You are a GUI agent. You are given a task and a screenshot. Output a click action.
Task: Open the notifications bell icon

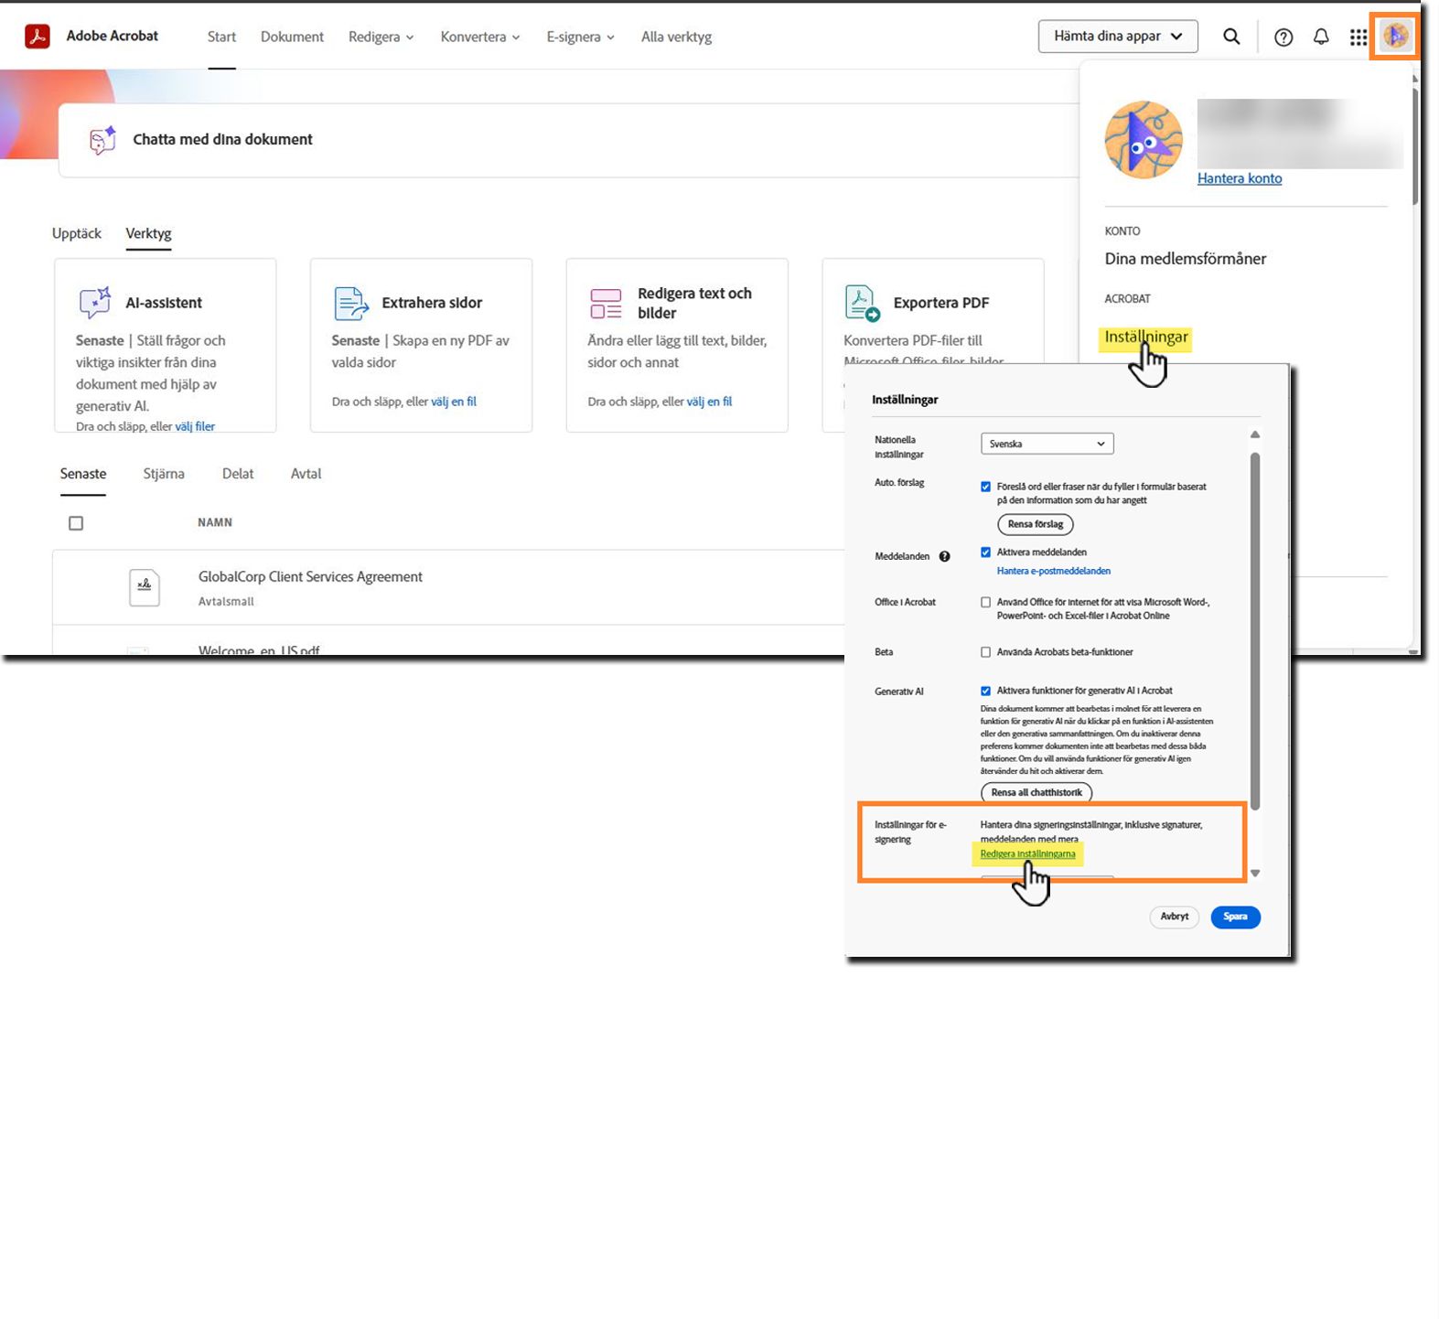[1321, 37]
